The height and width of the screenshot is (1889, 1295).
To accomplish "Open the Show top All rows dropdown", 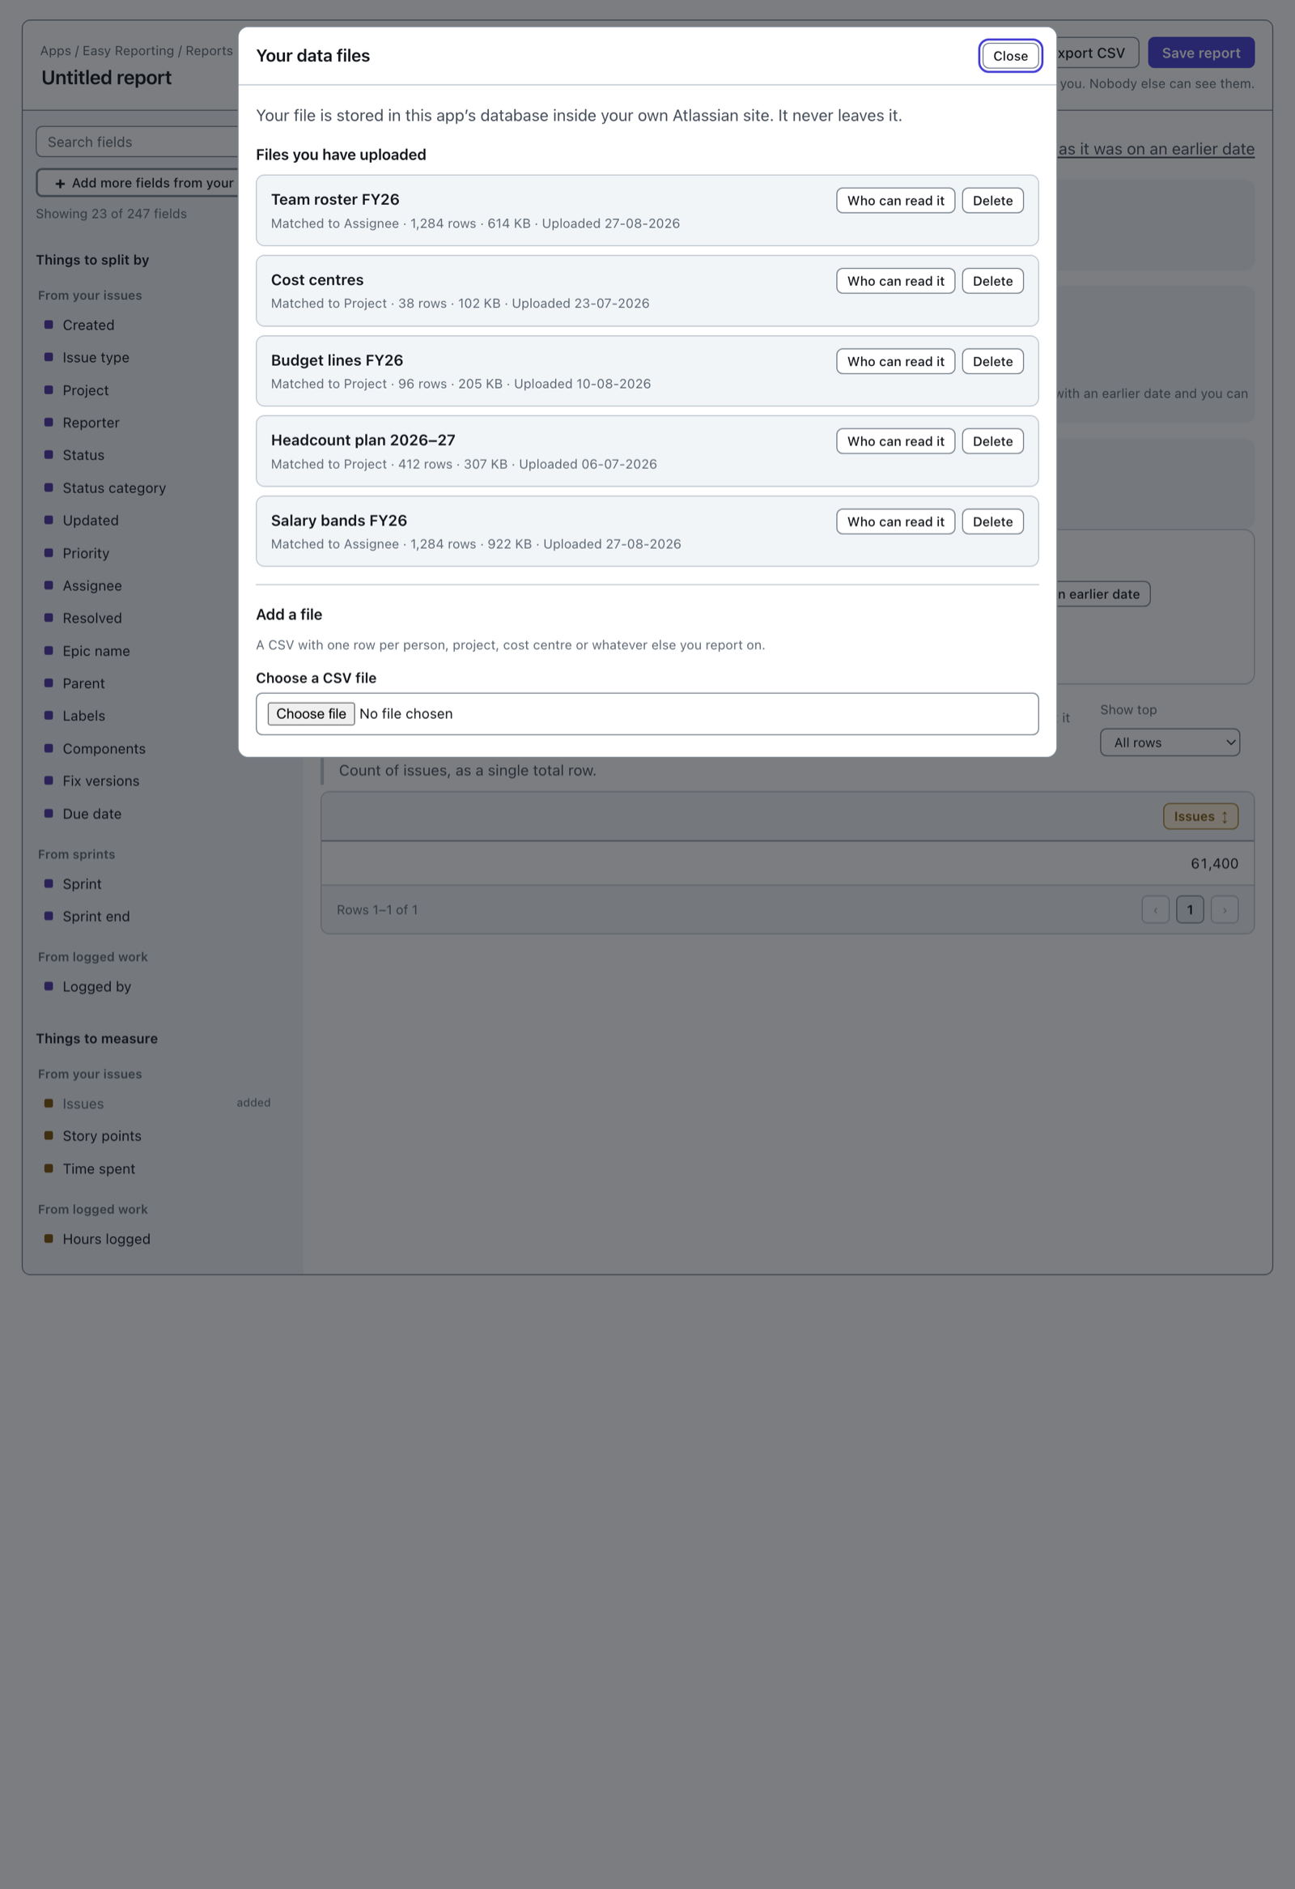I will (1169, 742).
